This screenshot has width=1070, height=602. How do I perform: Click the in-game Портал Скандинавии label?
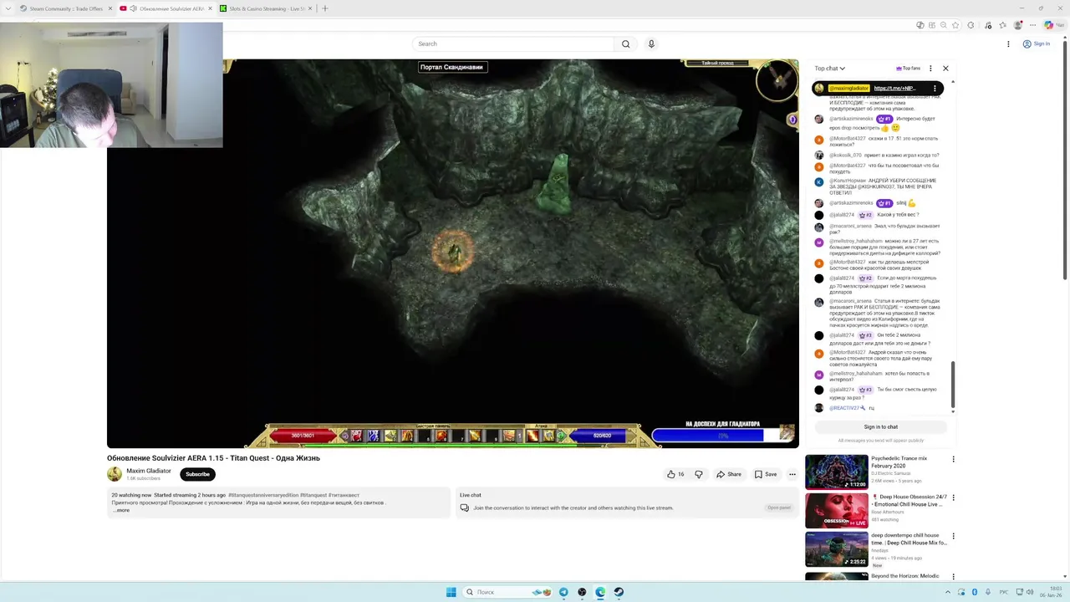pos(452,67)
